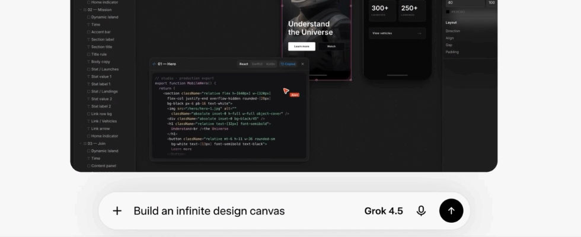Click the Watch button on hero screen
Screen dimensions: 581x237
click(x=331, y=46)
